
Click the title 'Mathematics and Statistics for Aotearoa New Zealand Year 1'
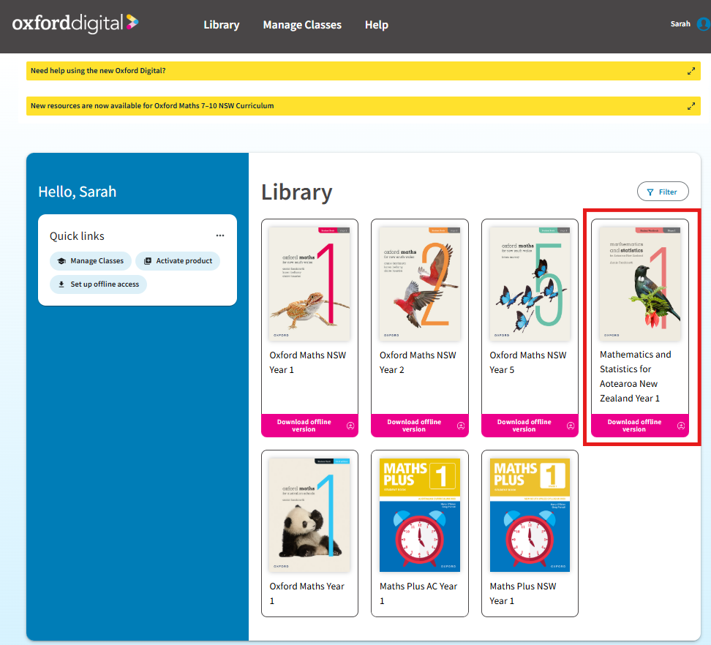coord(635,376)
